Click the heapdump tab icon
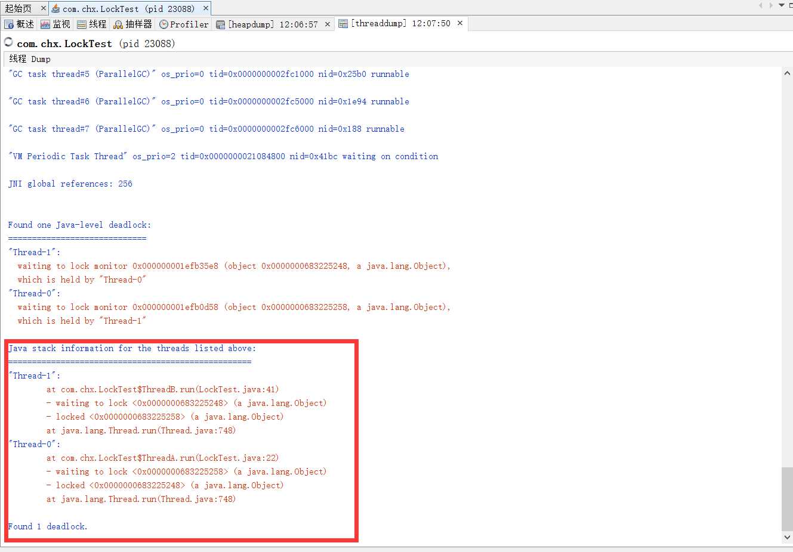793x552 pixels. click(221, 24)
